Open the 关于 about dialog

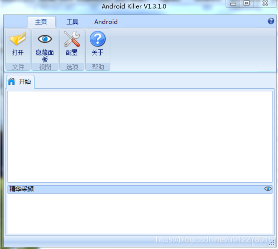pyautogui.click(x=98, y=46)
